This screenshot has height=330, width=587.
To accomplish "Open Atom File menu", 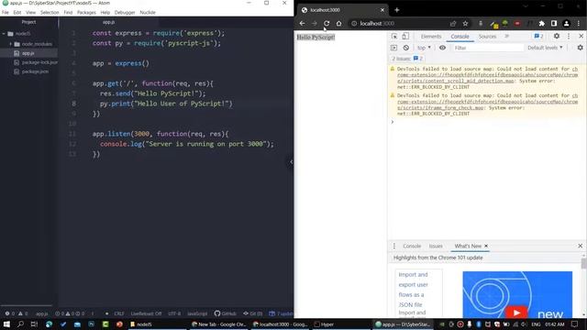I will 6,12.
